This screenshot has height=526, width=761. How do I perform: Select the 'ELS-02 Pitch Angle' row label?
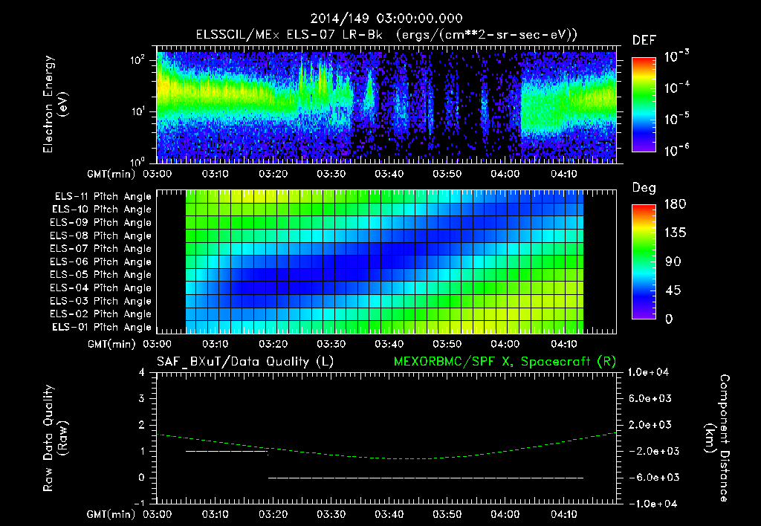tap(100, 314)
